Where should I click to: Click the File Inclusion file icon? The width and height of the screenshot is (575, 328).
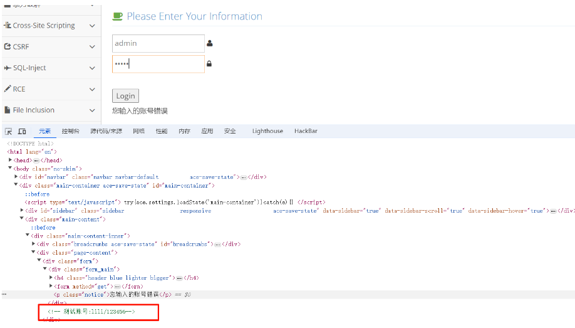(7, 110)
